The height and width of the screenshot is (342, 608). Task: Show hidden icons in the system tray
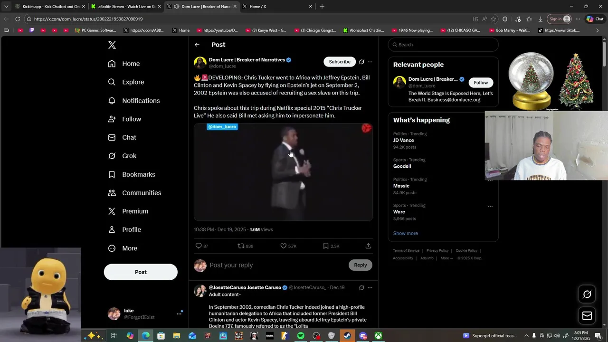526,336
